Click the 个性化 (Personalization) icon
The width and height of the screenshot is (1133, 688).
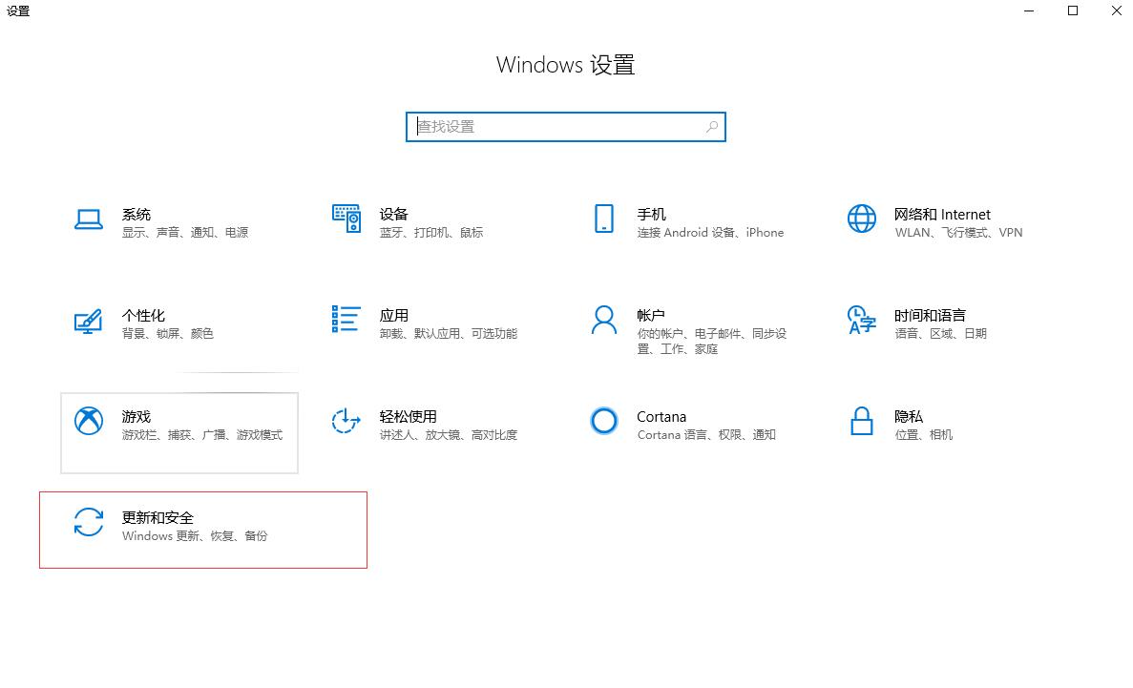[88, 322]
